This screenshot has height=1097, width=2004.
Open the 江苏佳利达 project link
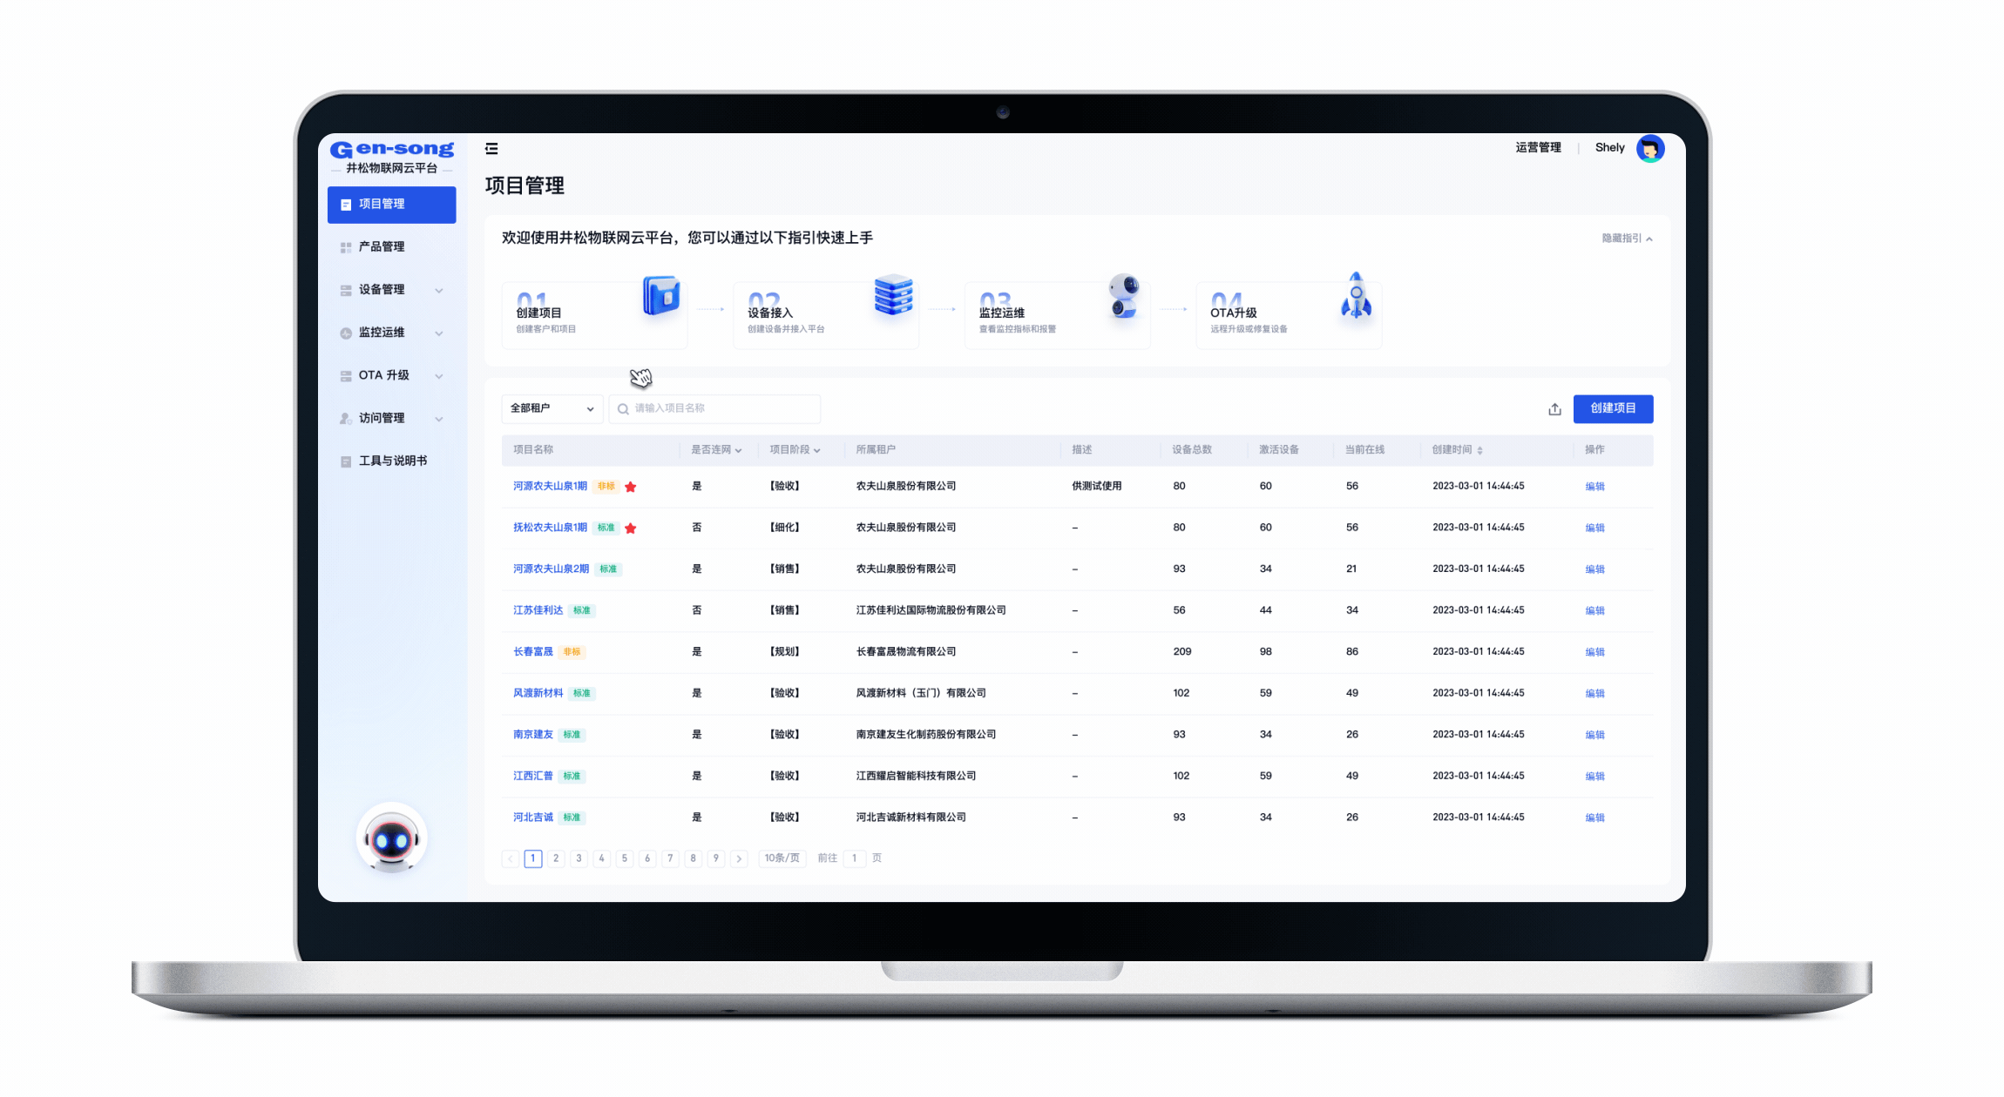click(538, 610)
